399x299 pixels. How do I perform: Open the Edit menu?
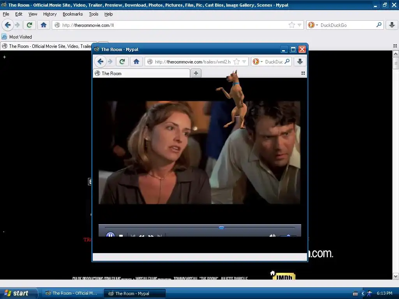point(19,14)
